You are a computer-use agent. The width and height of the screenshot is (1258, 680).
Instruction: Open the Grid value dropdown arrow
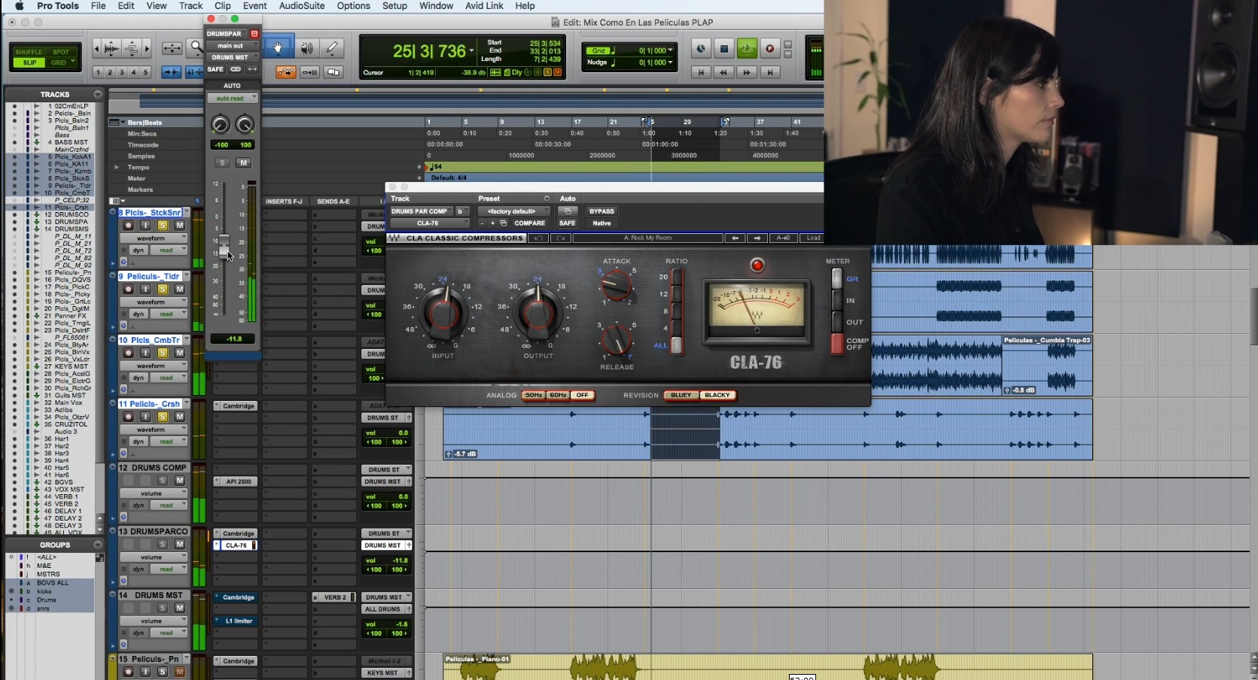[x=671, y=50]
